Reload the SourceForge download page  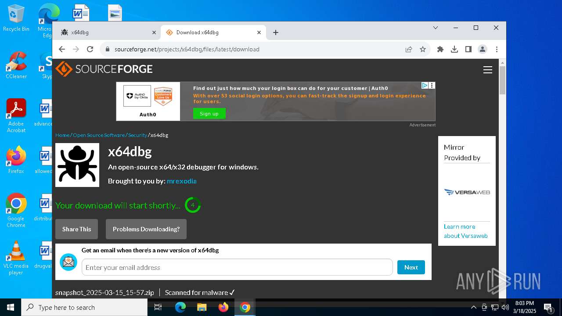click(x=90, y=49)
